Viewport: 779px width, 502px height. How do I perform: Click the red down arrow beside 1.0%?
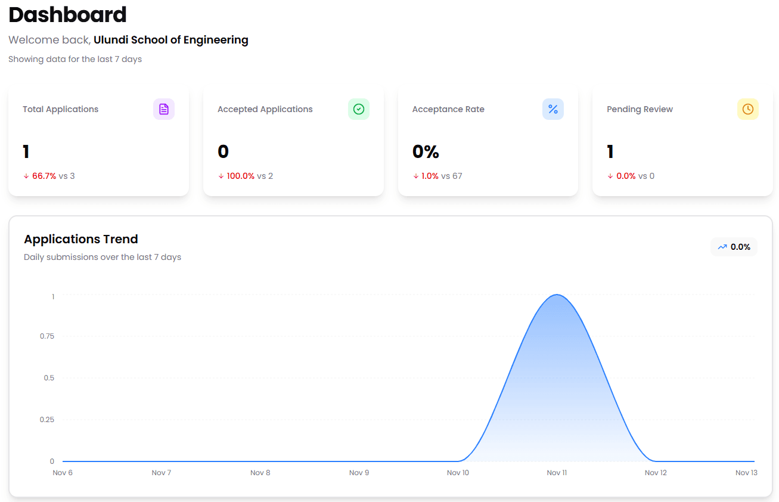pos(417,176)
